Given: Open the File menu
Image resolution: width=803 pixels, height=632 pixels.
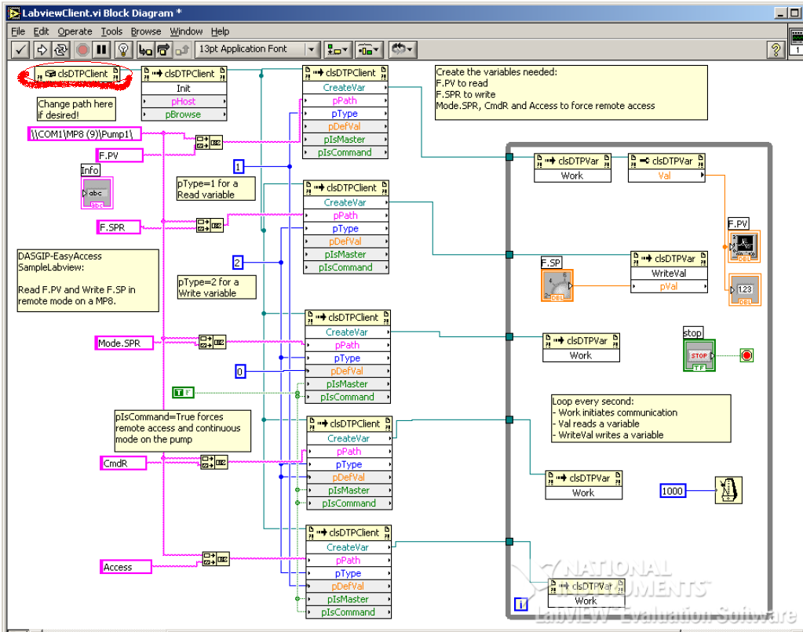Looking at the screenshot, I should point(18,31).
